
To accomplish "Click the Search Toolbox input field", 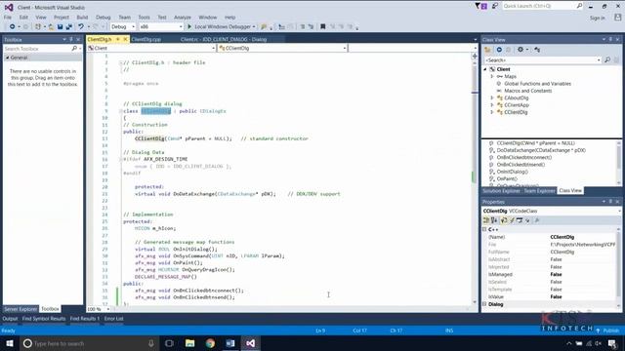I will tap(37, 49).
